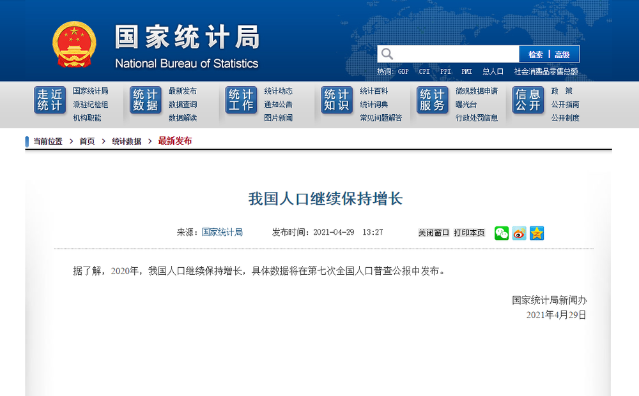The height and width of the screenshot is (396, 639).
Task: Click the GDP hot keyword
Action: click(x=403, y=71)
